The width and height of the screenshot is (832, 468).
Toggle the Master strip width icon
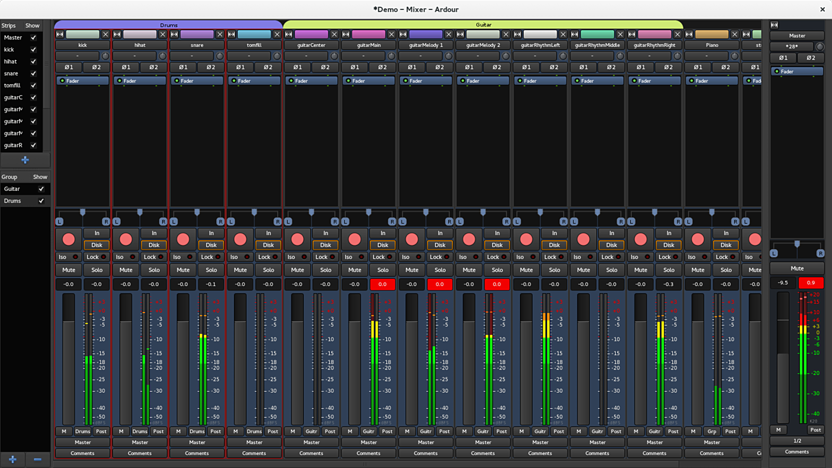point(774,25)
